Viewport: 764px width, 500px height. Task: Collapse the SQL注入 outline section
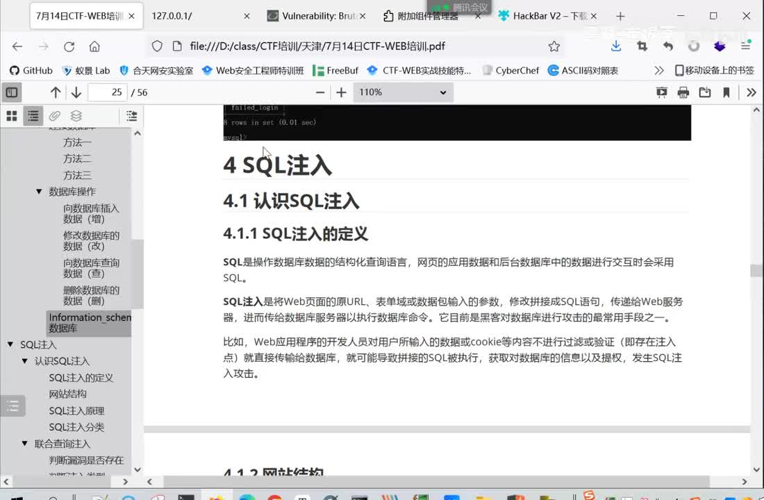[10, 344]
